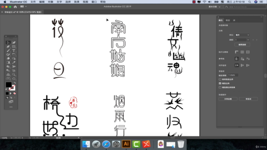Enable 使用预览边界 checkbox
This screenshot has height=150, width=267.
[x=220, y=80]
